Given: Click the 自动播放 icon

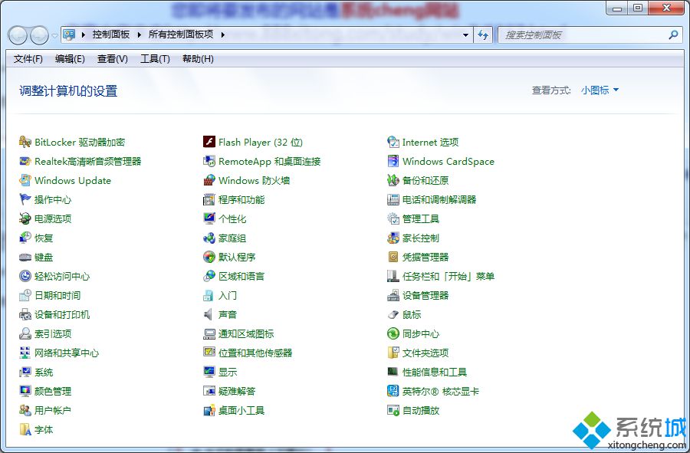Looking at the screenshot, I should (393, 410).
